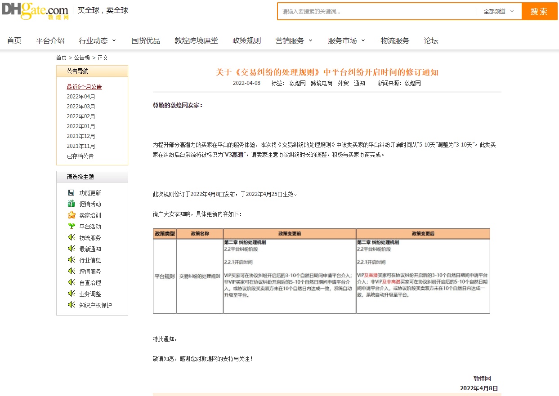The width and height of the screenshot is (559, 396).
Task: Select the 平台活动 topic
Action: (x=90, y=227)
